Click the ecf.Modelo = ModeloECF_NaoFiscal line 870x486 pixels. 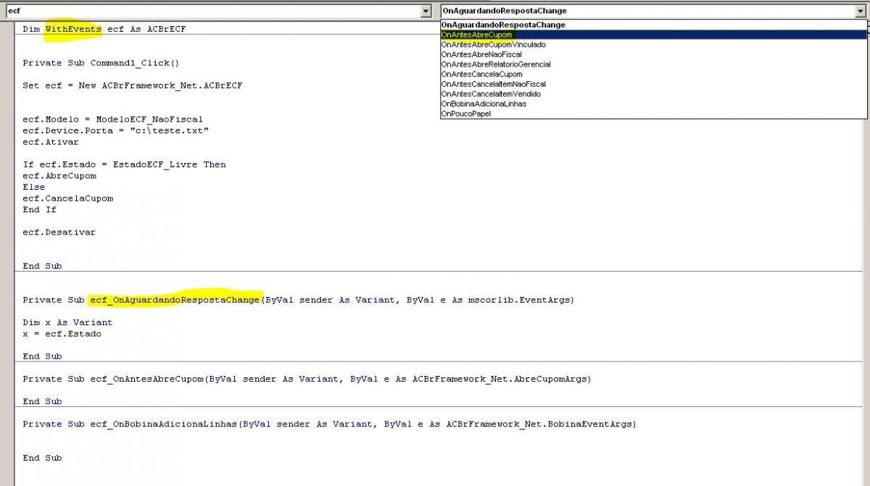coord(113,120)
